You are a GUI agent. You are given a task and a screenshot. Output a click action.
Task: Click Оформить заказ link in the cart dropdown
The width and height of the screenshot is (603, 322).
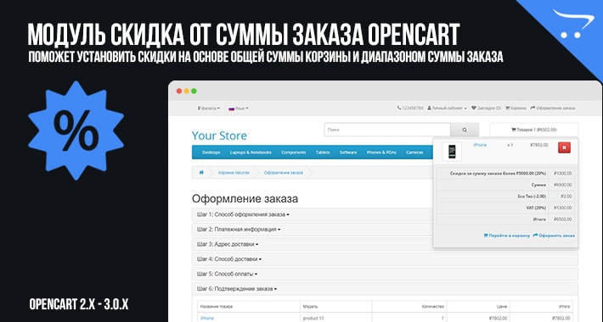554,236
